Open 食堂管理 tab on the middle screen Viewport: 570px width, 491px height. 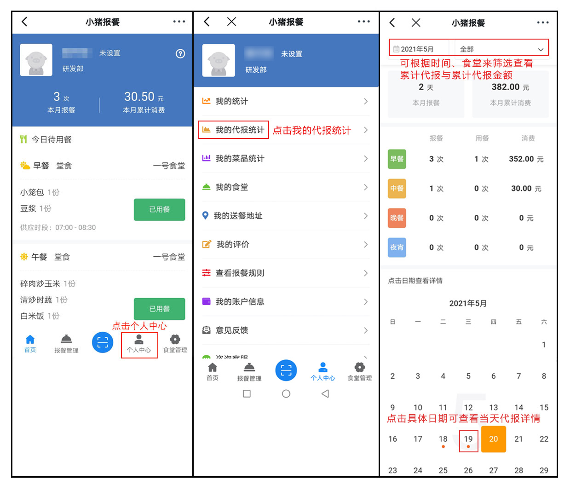click(359, 372)
